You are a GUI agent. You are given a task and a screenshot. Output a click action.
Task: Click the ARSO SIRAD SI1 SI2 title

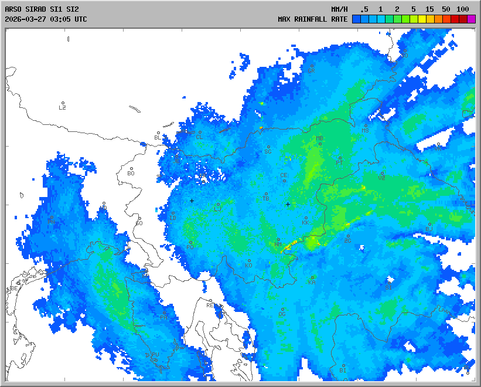pyautogui.click(x=42, y=9)
